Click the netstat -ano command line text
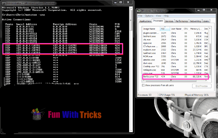The image size is (218, 138). pos(36,15)
